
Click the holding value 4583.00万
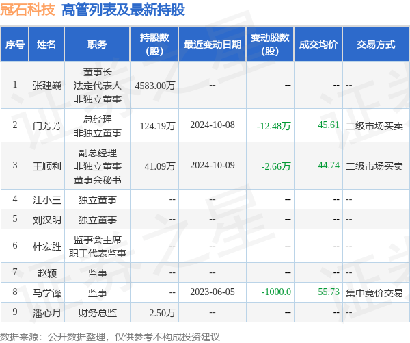click(155, 86)
